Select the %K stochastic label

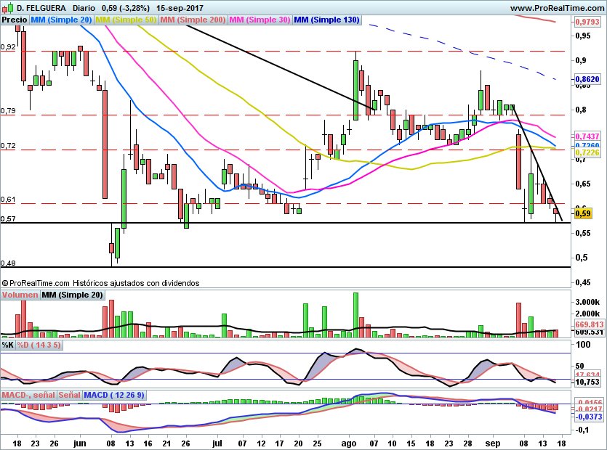(x=7, y=345)
